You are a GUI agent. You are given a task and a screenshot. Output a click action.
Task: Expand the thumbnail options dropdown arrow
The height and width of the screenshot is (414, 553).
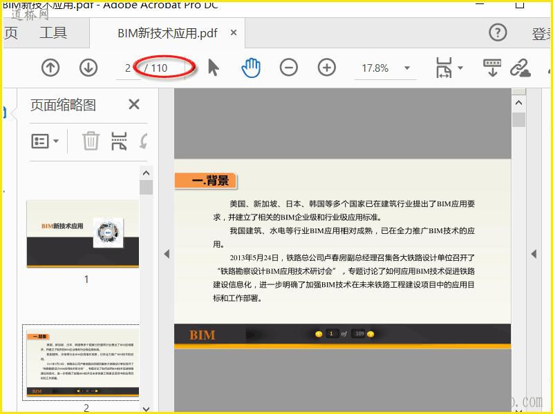pyautogui.click(x=56, y=141)
